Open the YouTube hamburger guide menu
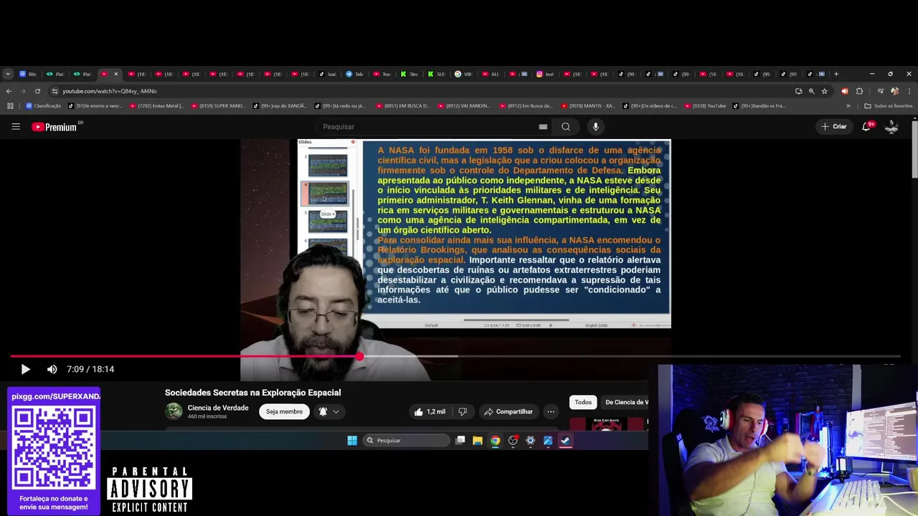Viewport: 918px width, 516px height. pos(16,127)
